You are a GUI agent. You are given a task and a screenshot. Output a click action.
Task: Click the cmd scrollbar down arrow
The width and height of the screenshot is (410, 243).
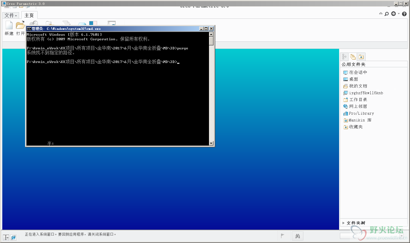tap(211, 143)
